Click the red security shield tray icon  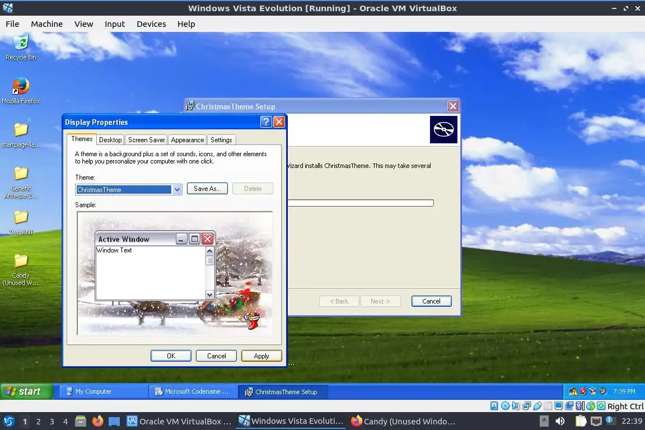(x=582, y=391)
